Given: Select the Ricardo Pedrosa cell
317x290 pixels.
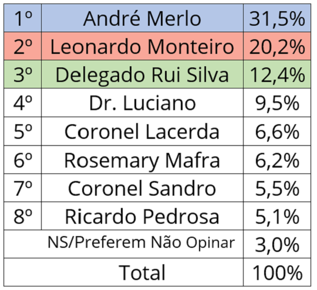Looking at the screenshot, I should point(142,216).
